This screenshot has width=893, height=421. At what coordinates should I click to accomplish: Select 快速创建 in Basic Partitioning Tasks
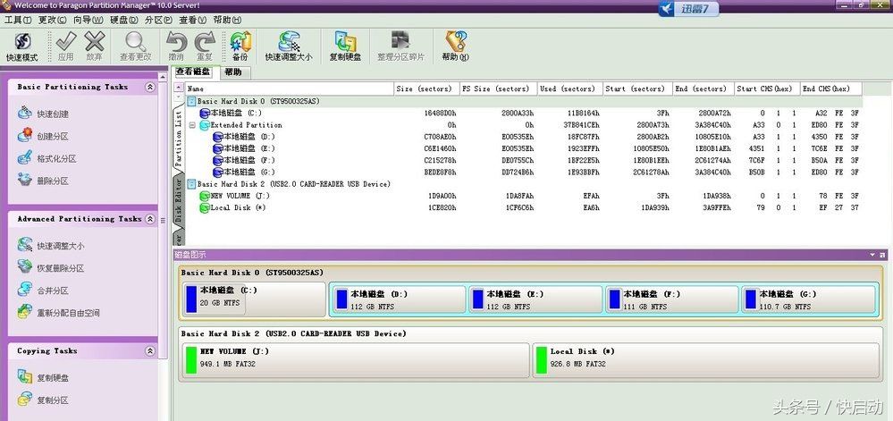click(52, 114)
